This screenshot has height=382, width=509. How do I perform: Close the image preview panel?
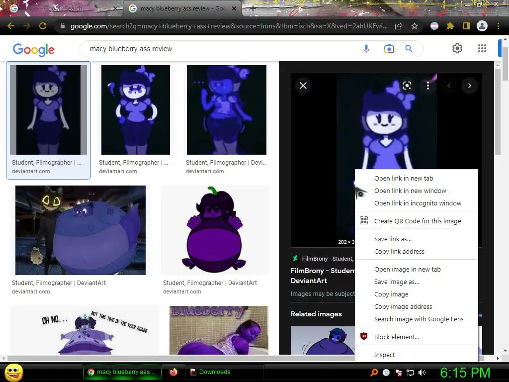click(303, 86)
